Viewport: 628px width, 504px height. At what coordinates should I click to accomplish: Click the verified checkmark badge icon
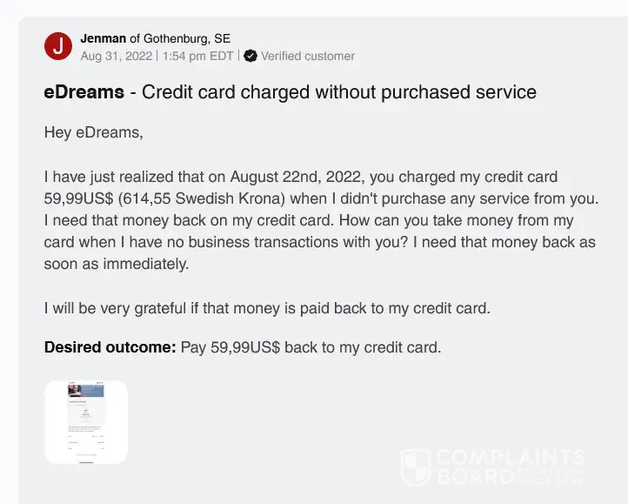click(x=251, y=56)
